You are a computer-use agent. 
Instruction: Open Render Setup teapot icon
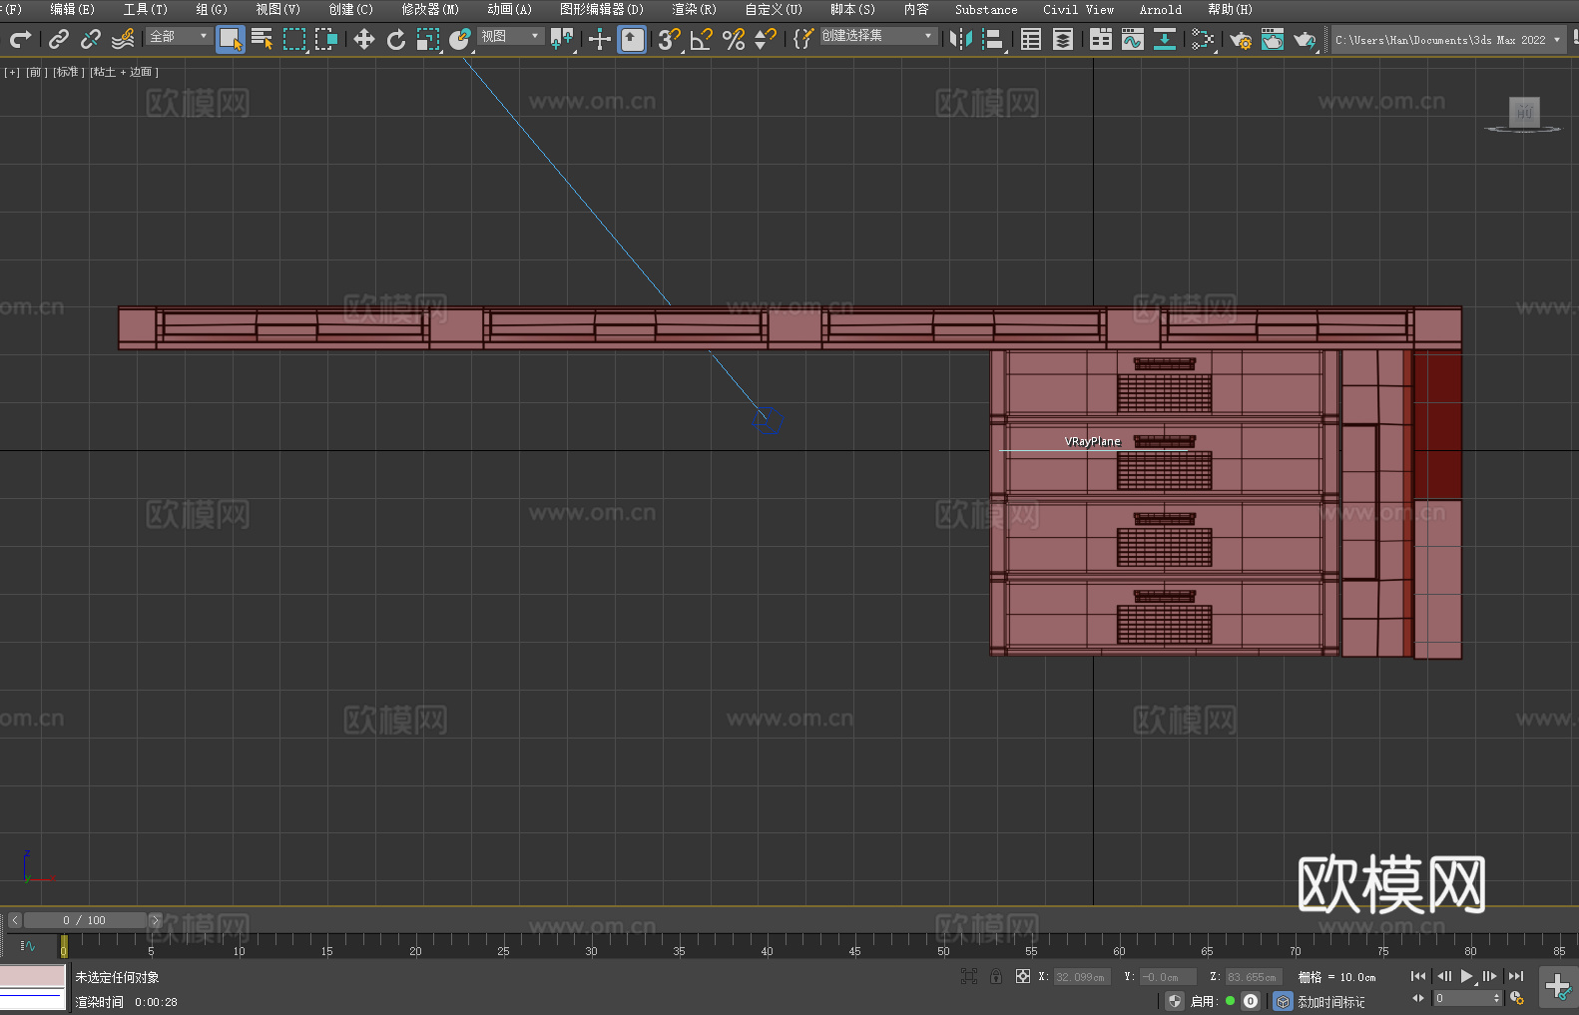click(1241, 39)
